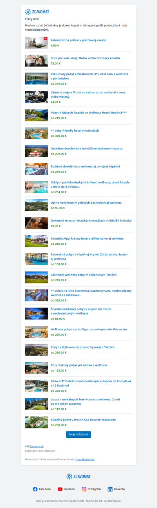Open Fotoobraz na plátne offer title
This screenshot has height=508, width=157.
pyautogui.click(x=78, y=40)
